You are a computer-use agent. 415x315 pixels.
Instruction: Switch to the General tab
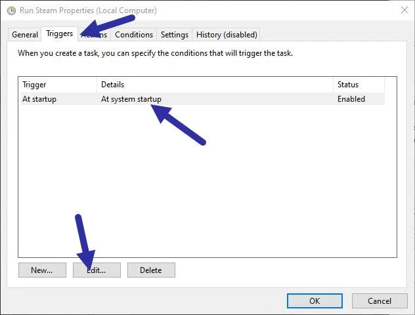tap(25, 35)
